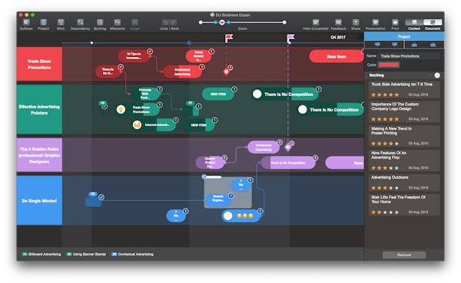Select the red flag milestone marker
The height and width of the screenshot is (283, 461).
pyautogui.click(x=229, y=38)
